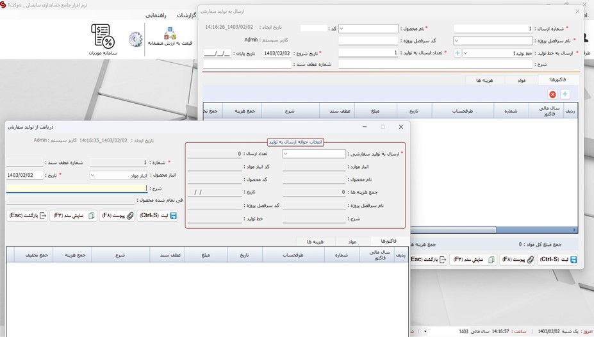Open the راهنمایی menu
The image size is (594, 337).
pos(156,15)
